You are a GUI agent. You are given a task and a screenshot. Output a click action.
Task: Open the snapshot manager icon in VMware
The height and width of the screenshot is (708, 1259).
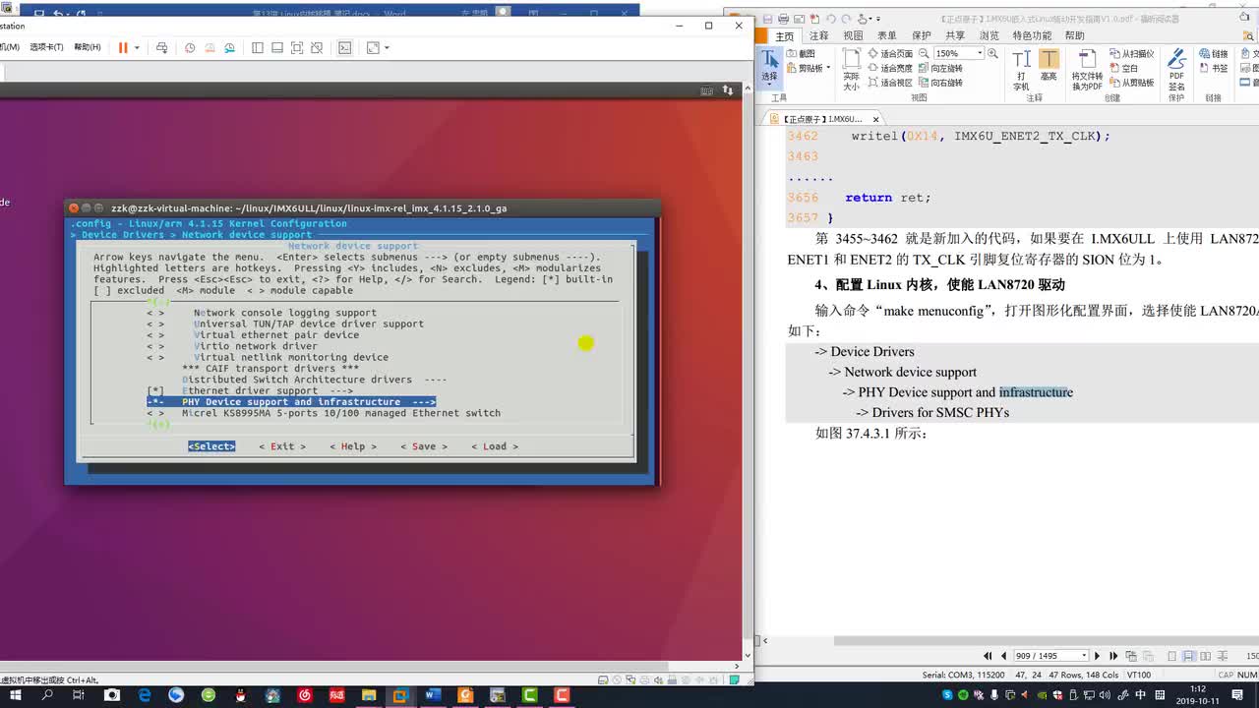point(229,47)
